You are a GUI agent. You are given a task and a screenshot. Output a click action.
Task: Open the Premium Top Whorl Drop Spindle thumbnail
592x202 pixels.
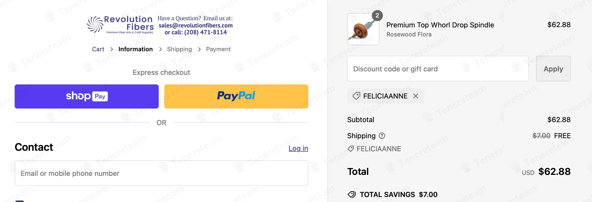[363, 29]
